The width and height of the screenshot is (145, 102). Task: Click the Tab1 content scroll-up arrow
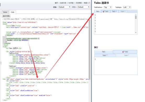click(x=136, y=14)
